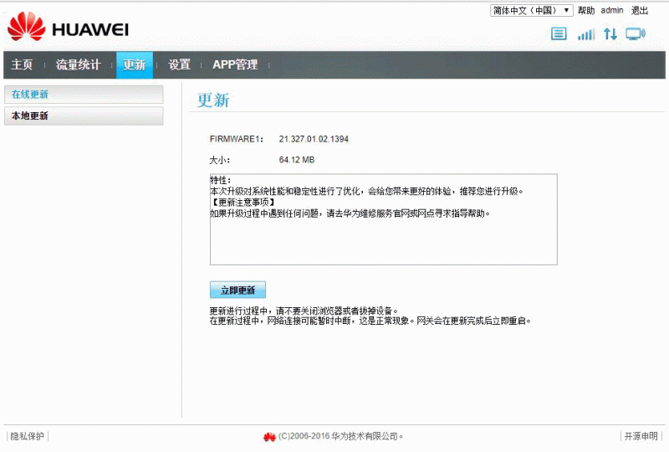The height and width of the screenshot is (452, 669).
Task: Click the 更新 page heading
Action: (x=213, y=100)
